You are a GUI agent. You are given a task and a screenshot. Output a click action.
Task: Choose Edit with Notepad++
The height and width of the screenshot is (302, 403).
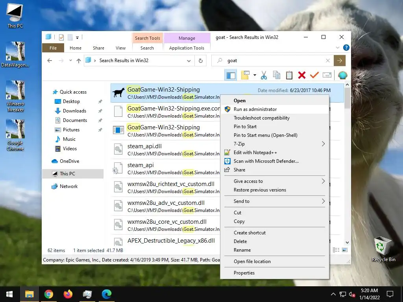[x=275, y=153]
